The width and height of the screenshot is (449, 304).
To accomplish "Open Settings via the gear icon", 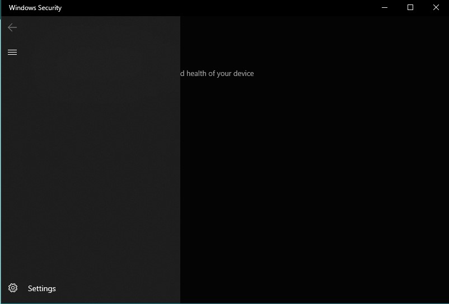I will coord(13,288).
